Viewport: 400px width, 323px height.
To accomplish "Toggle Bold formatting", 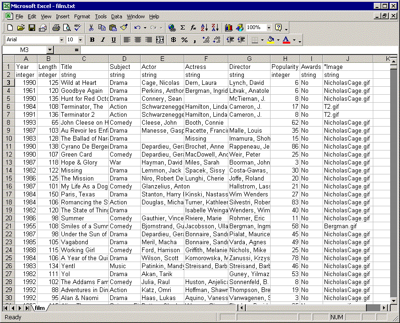I will click(92, 40).
